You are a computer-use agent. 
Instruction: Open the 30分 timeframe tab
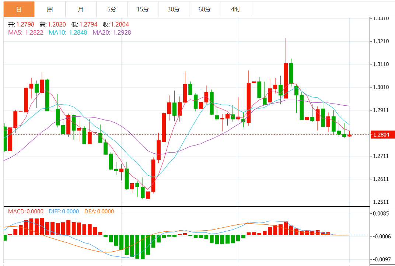tap(174, 9)
